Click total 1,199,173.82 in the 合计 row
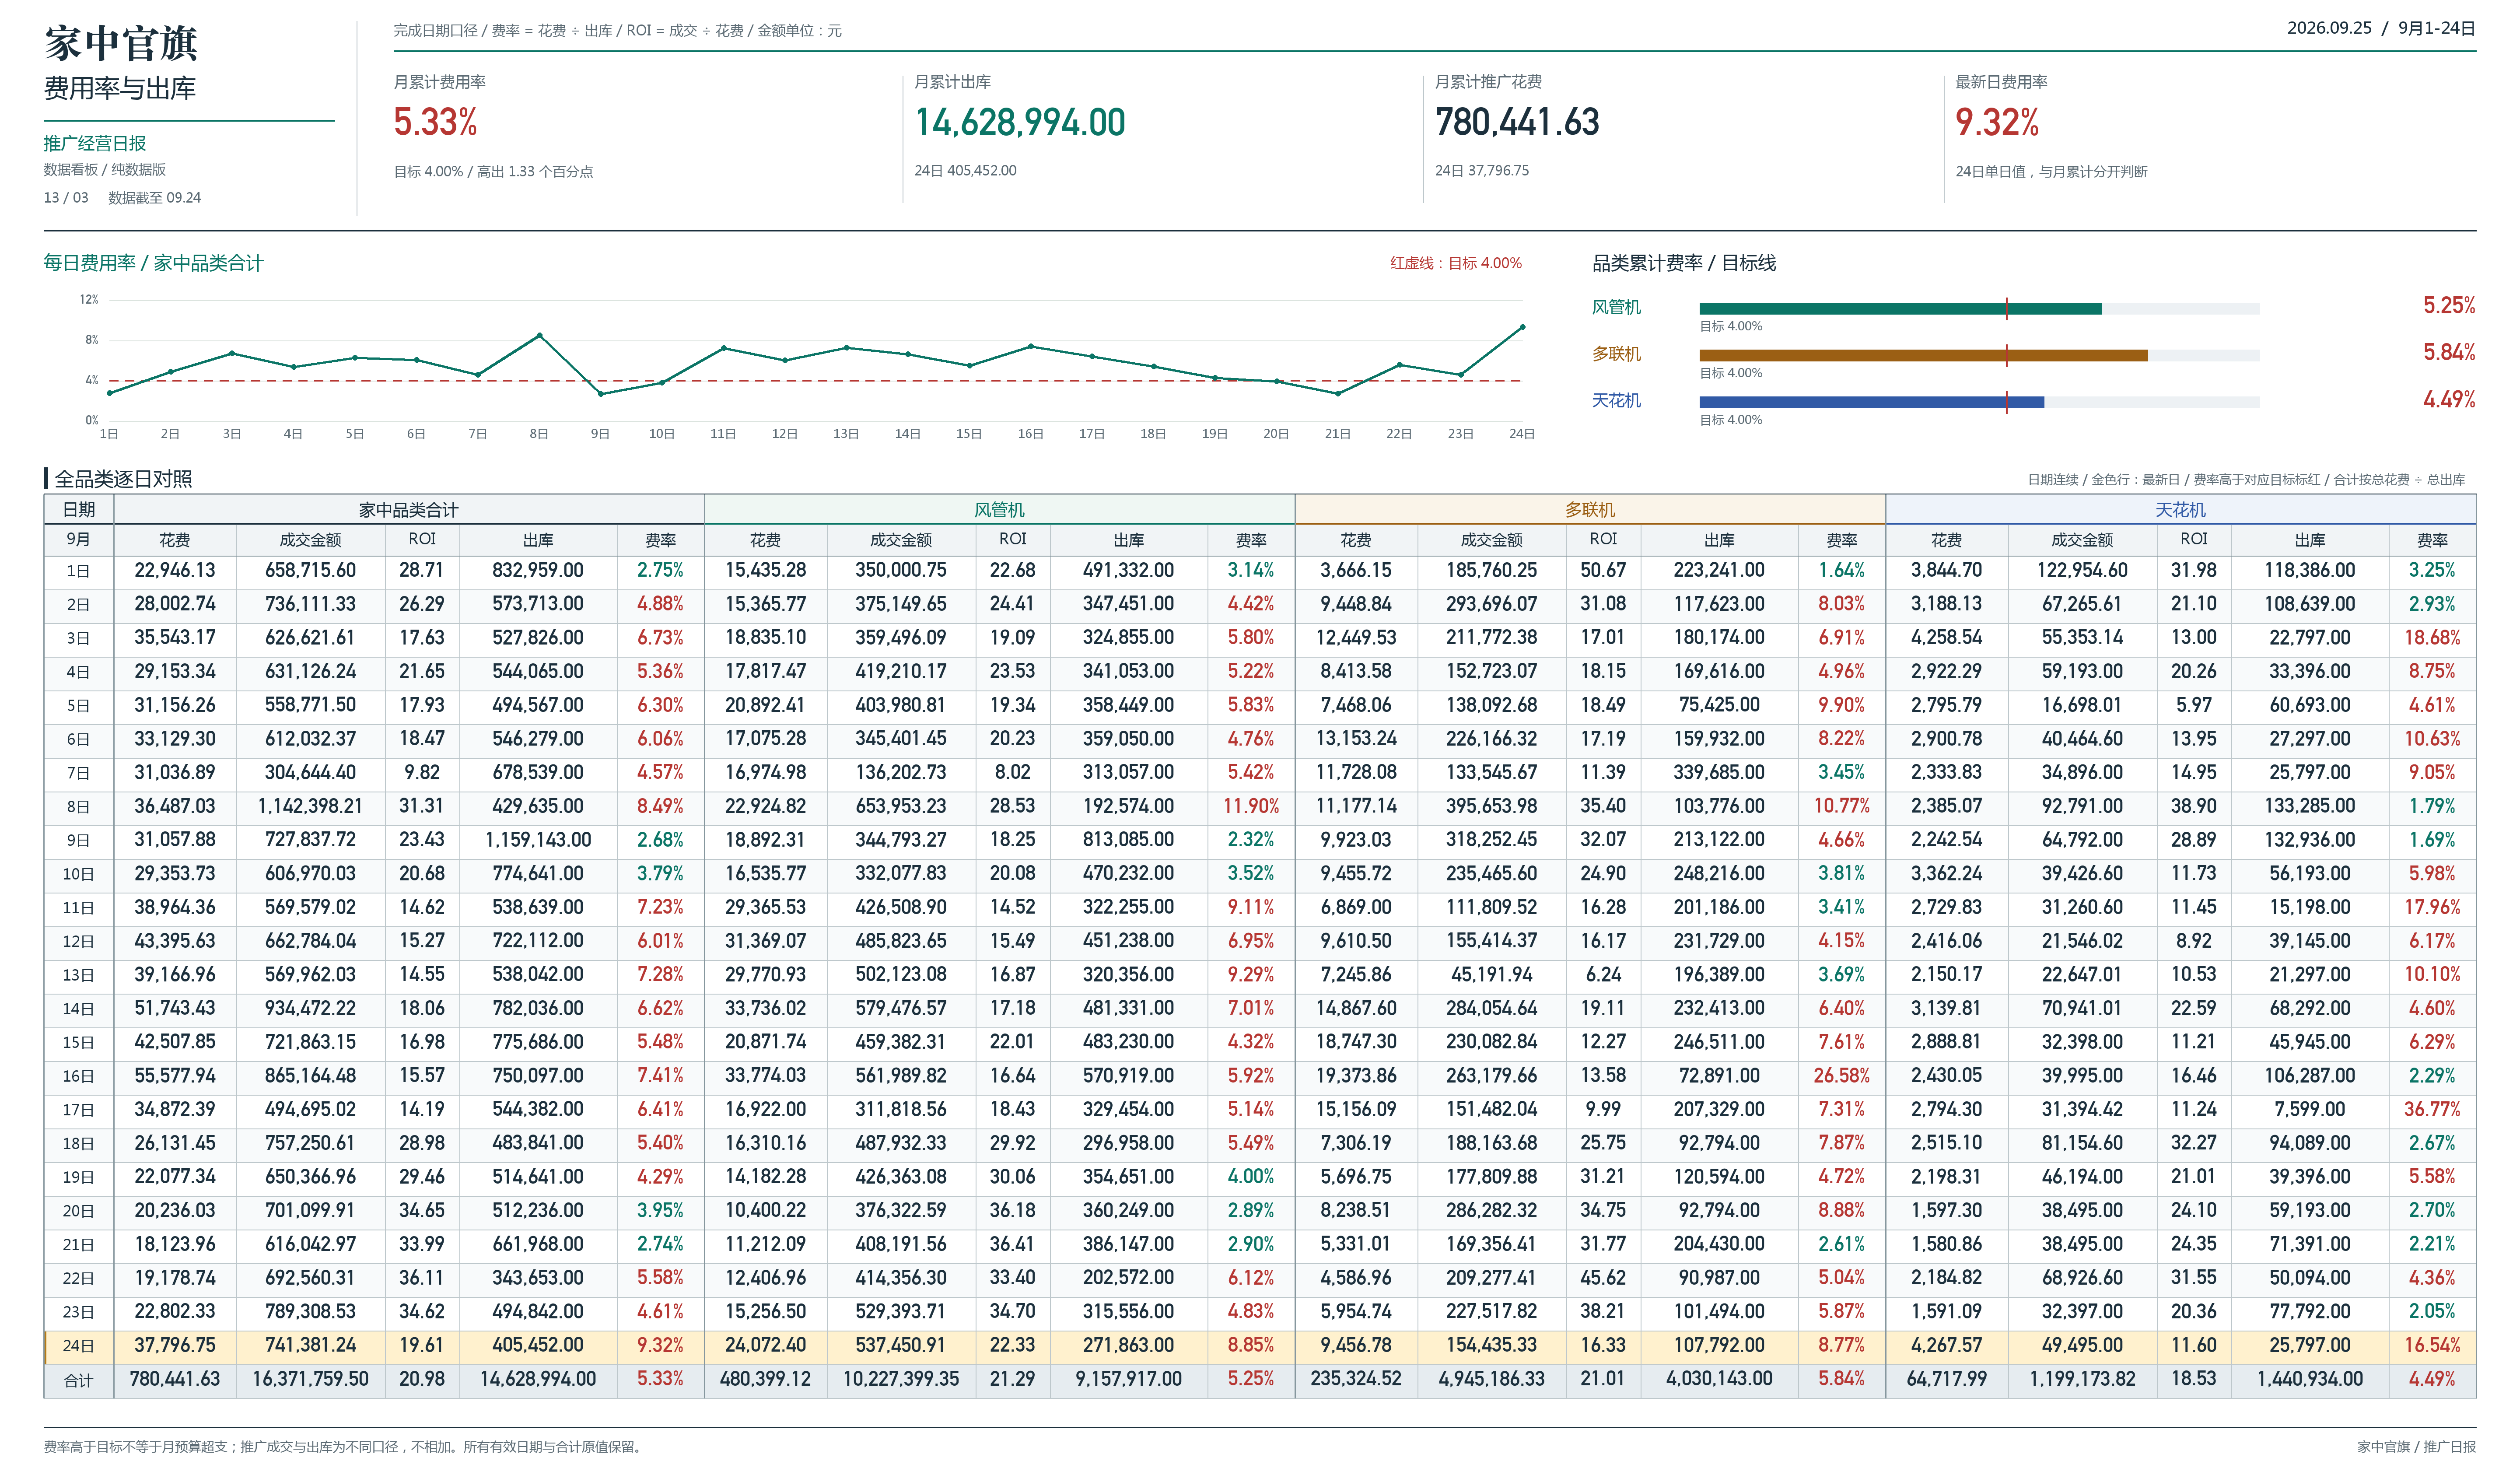The image size is (2520, 1468). click(2082, 1380)
